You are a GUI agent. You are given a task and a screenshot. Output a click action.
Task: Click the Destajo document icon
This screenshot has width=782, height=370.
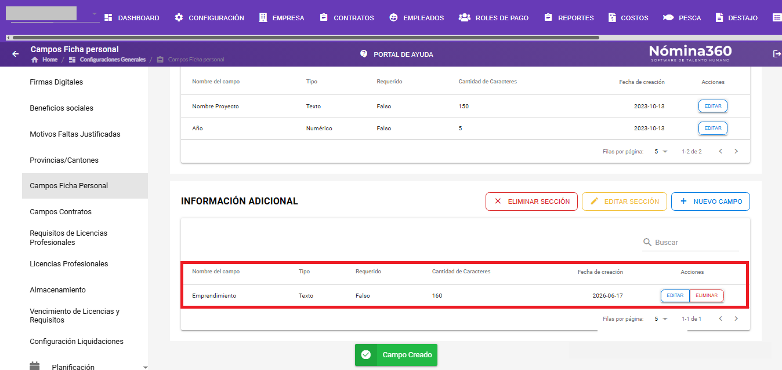pos(719,18)
